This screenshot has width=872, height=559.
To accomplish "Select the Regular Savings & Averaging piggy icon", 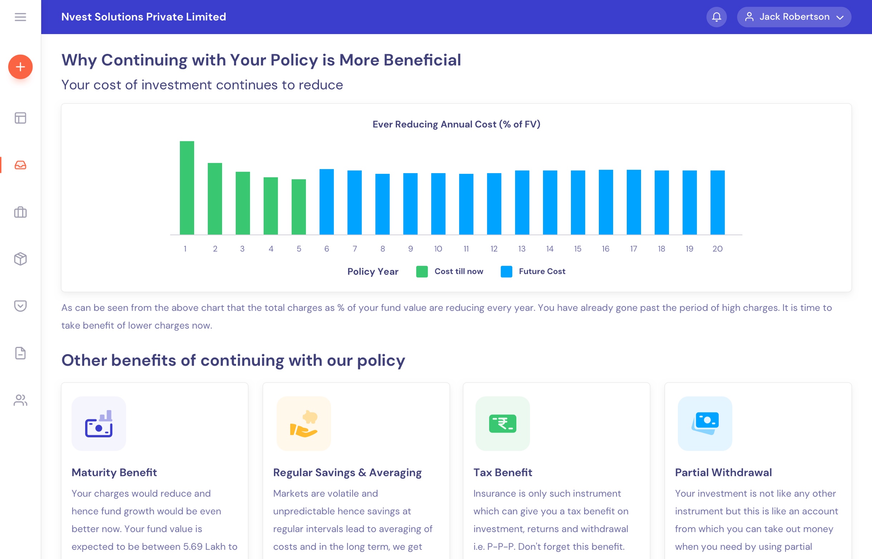I will (x=304, y=423).
